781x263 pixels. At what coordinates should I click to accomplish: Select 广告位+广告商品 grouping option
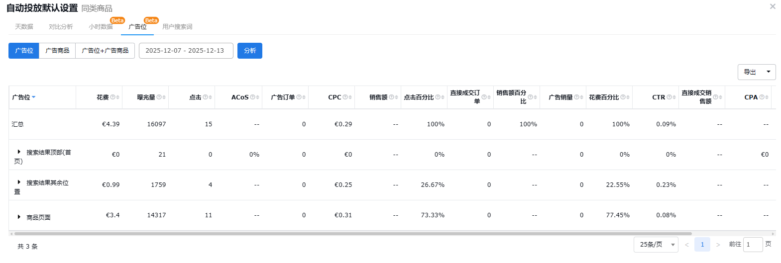pyautogui.click(x=105, y=51)
